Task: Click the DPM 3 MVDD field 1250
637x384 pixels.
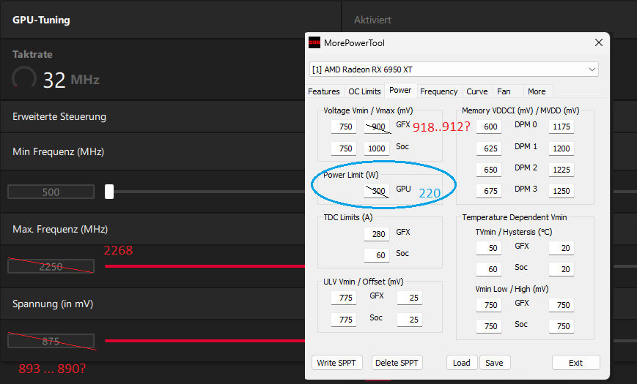Action: coord(561,191)
